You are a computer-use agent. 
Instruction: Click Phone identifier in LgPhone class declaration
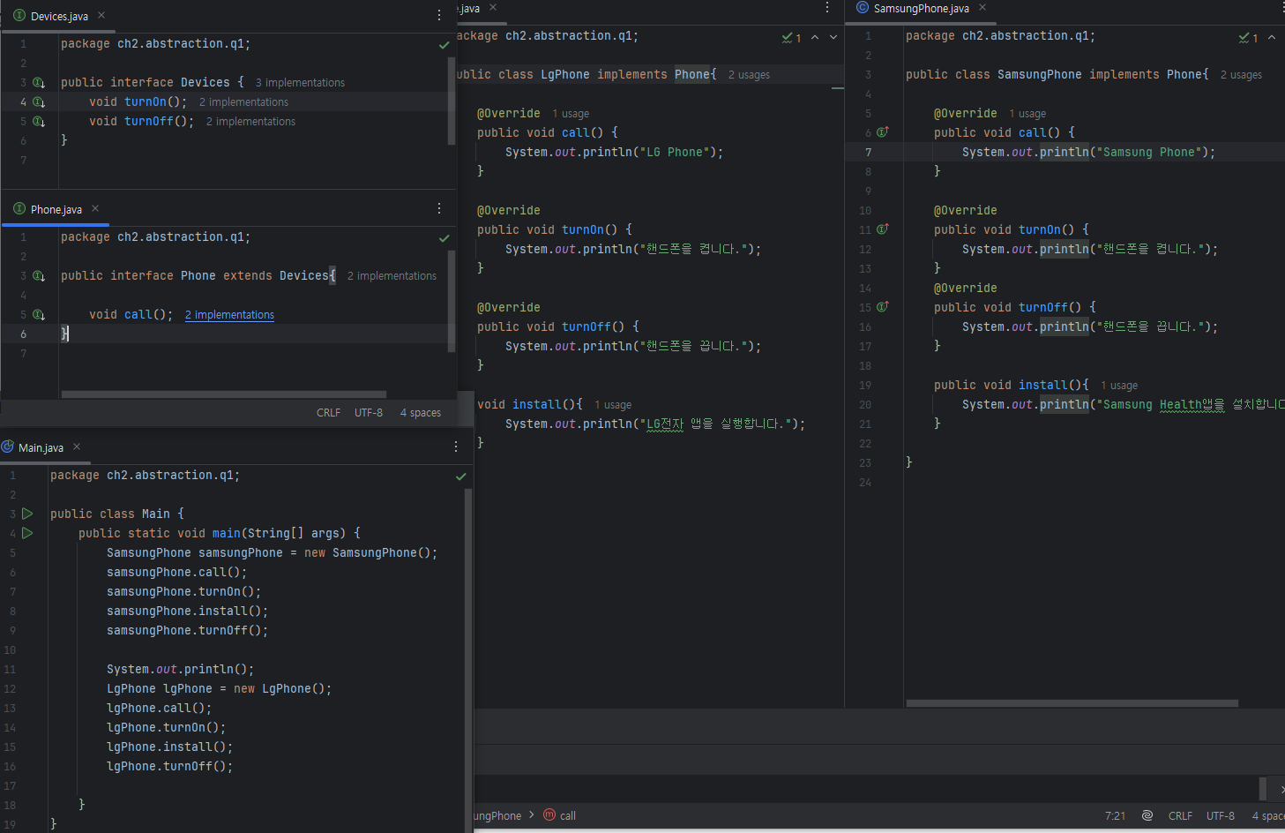tap(692, 75)
